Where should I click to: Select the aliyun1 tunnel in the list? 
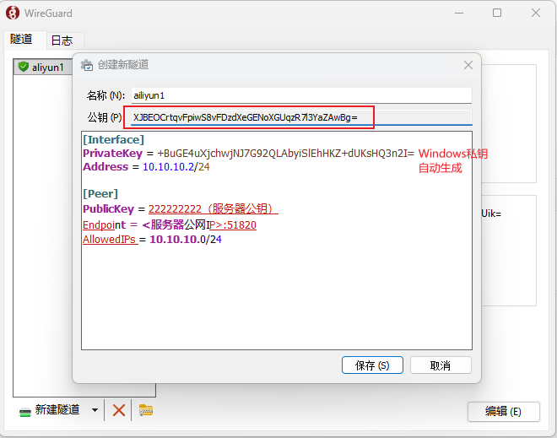tap(47, 67)
